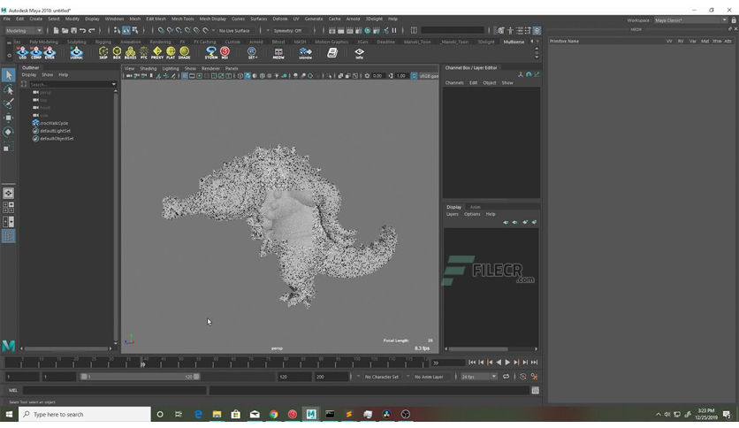
Task: Click the Undo icon in status line
Action: coord(83,31)
